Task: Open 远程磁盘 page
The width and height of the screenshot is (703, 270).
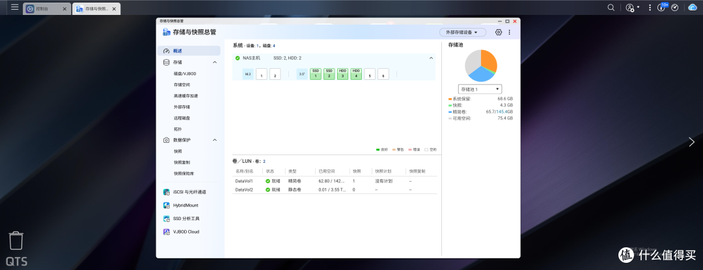Action: pos(182,118)
